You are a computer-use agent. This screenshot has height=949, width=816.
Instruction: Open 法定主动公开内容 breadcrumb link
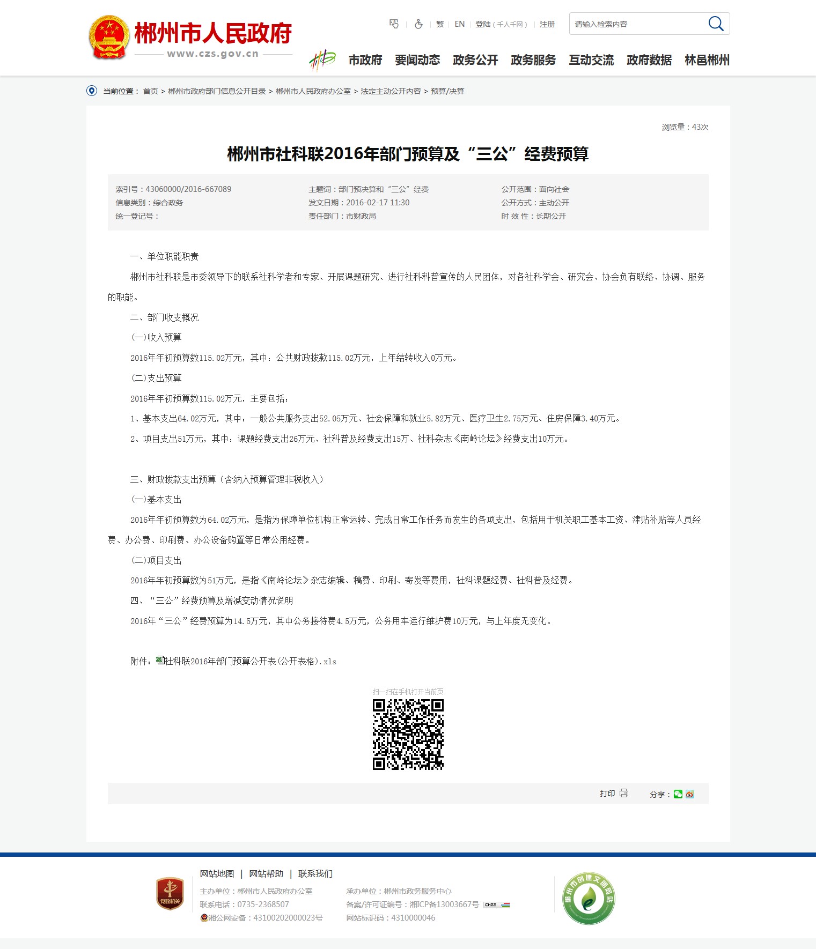[391, 91]
